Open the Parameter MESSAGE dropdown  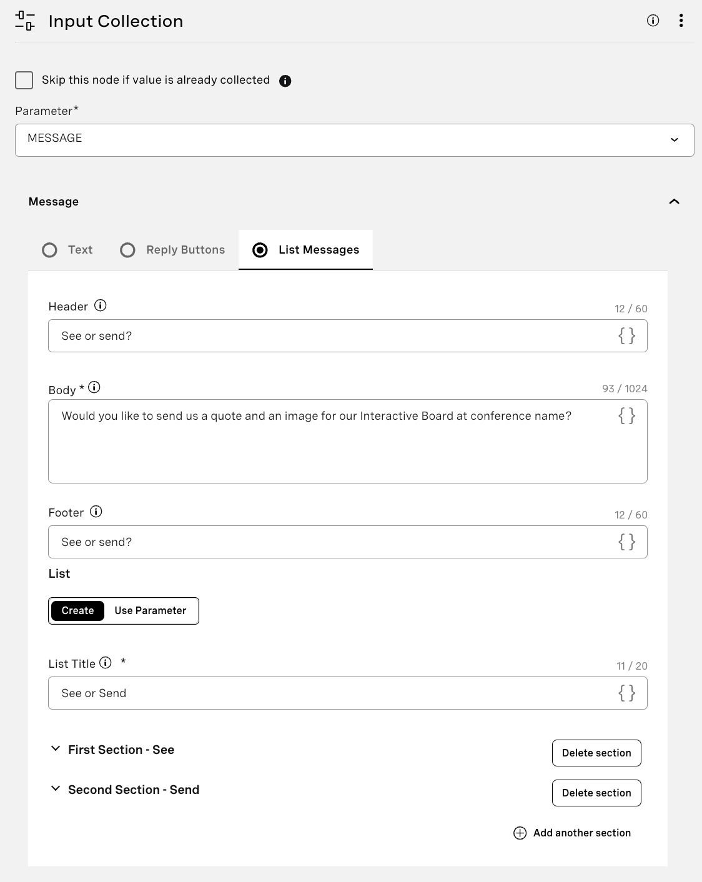pyautogui.click(x=354, y=140)
